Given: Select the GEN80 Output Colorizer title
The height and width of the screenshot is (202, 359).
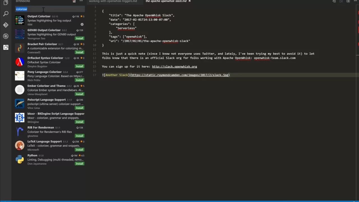Looking at the screenshot, I should click(x=44, y=30).
